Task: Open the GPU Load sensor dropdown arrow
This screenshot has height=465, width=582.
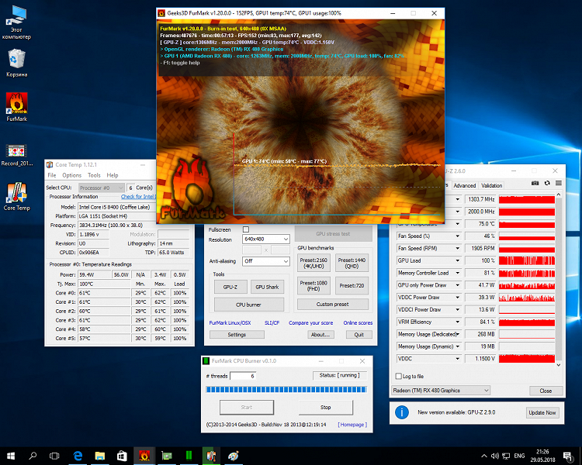Action: pyautogui.click(x=456, y=260)
